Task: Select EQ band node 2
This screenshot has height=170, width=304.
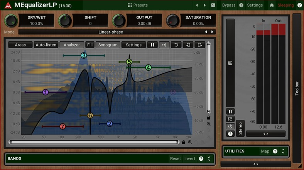Action: point(110,124)
